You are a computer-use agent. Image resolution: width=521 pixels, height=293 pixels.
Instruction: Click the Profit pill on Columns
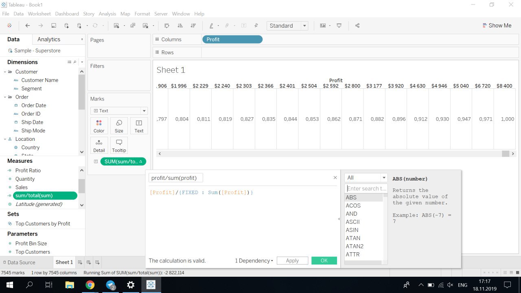(232, 39)
